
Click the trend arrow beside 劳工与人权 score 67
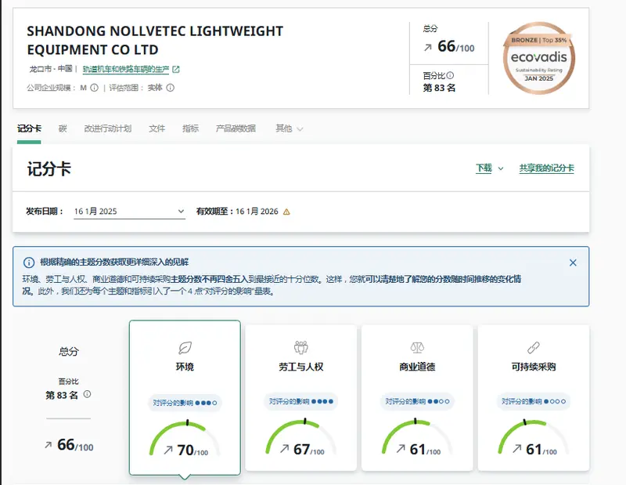(284, 449)
